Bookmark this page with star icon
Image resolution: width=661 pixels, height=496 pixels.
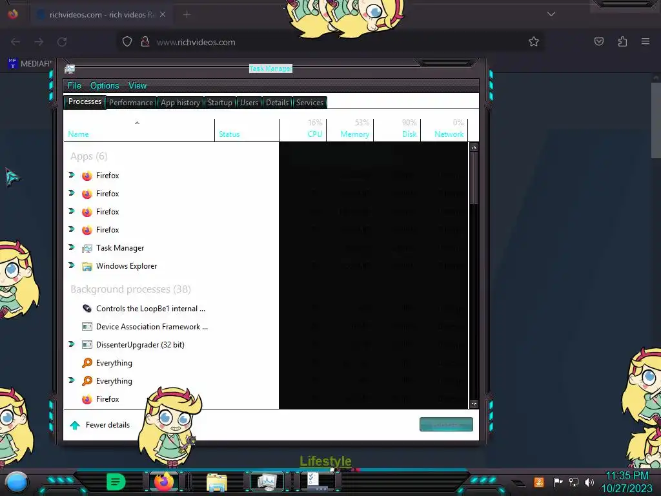[534, 41]
